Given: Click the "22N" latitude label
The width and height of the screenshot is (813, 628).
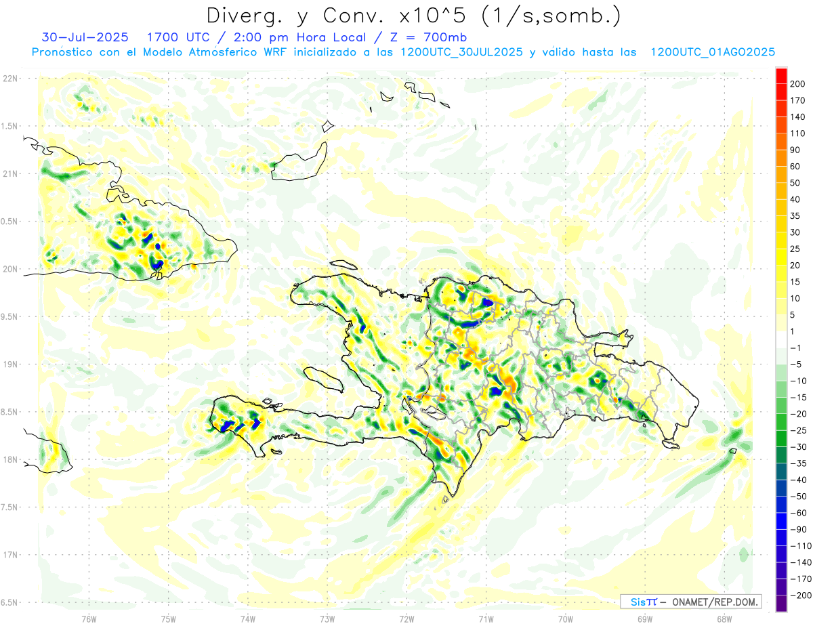Looking at the screenshot, I should (10, 79).
